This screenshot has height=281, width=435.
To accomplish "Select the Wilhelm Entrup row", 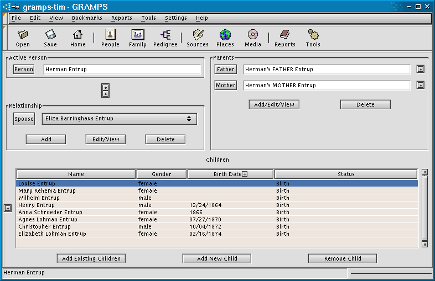I will (217, 198).
